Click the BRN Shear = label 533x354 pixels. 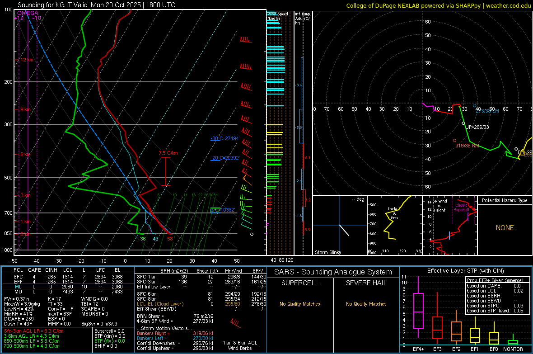150,316
